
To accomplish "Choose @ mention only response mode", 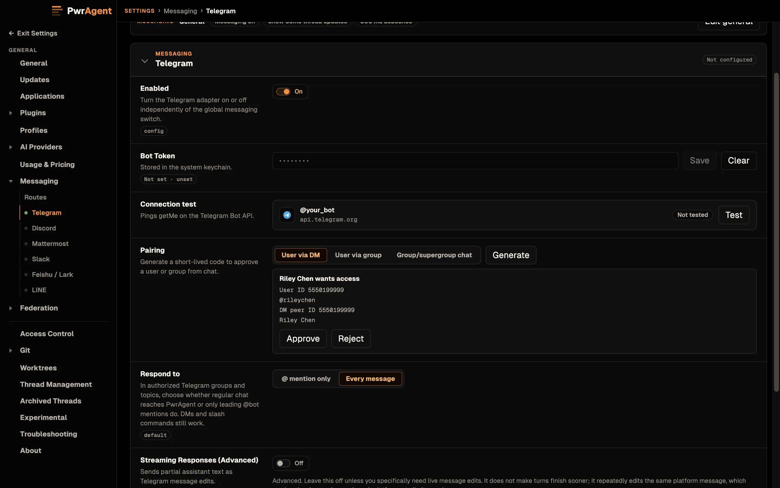I will (x=306, y=378).
